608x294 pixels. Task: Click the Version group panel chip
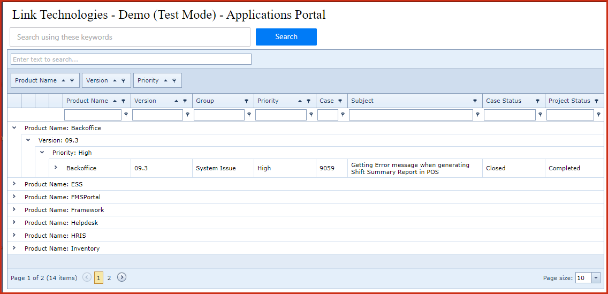point(107,80)
